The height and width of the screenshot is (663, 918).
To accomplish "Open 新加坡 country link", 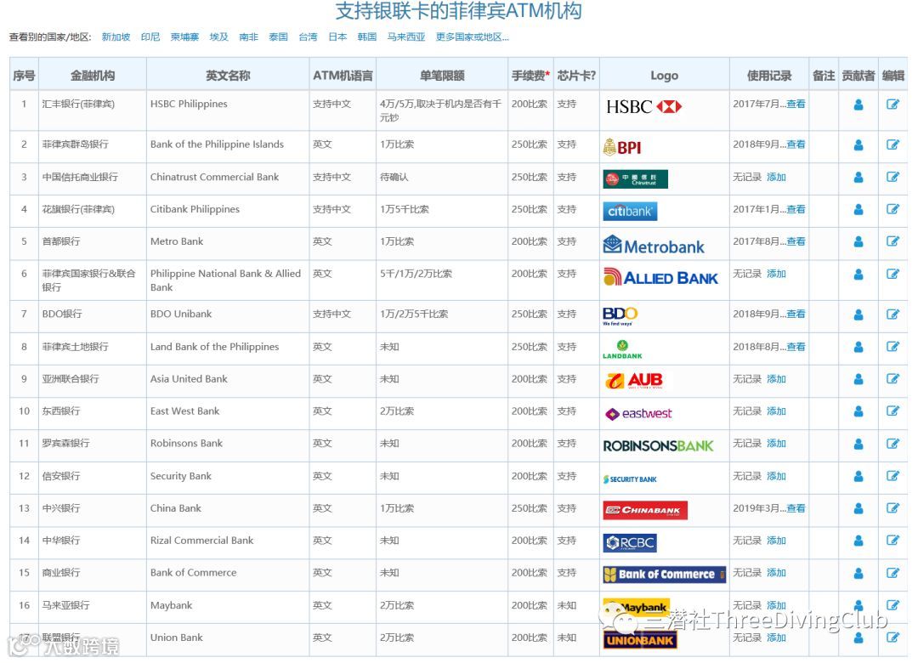I will click(x=116, y=37).
